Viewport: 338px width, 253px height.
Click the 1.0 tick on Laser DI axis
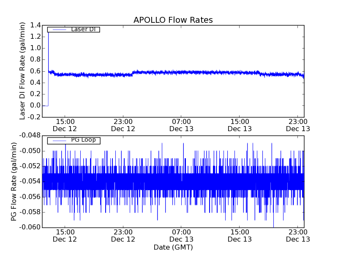point(35,48)
